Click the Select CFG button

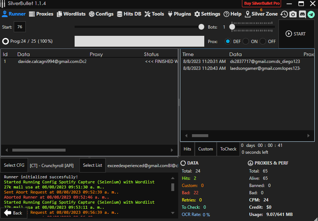tap(14, 165)
